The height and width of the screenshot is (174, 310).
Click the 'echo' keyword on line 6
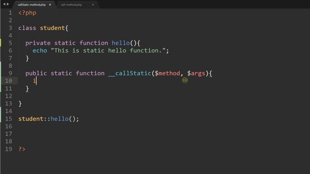[x=40, y=51]
